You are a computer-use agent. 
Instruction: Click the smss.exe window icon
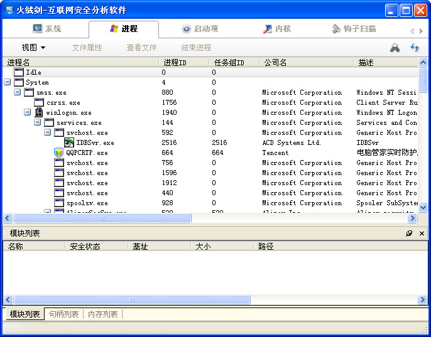click(29, 92)
